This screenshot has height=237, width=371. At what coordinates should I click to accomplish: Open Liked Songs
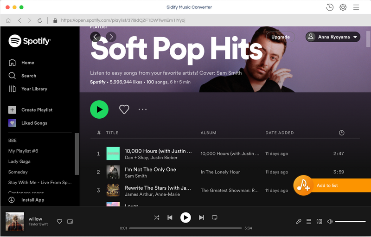28,123
